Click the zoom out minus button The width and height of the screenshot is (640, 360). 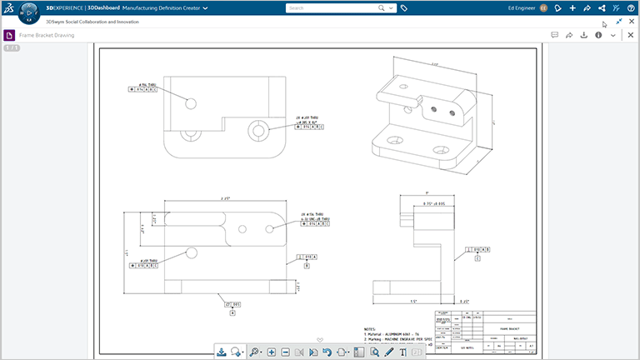pos(286,352)
